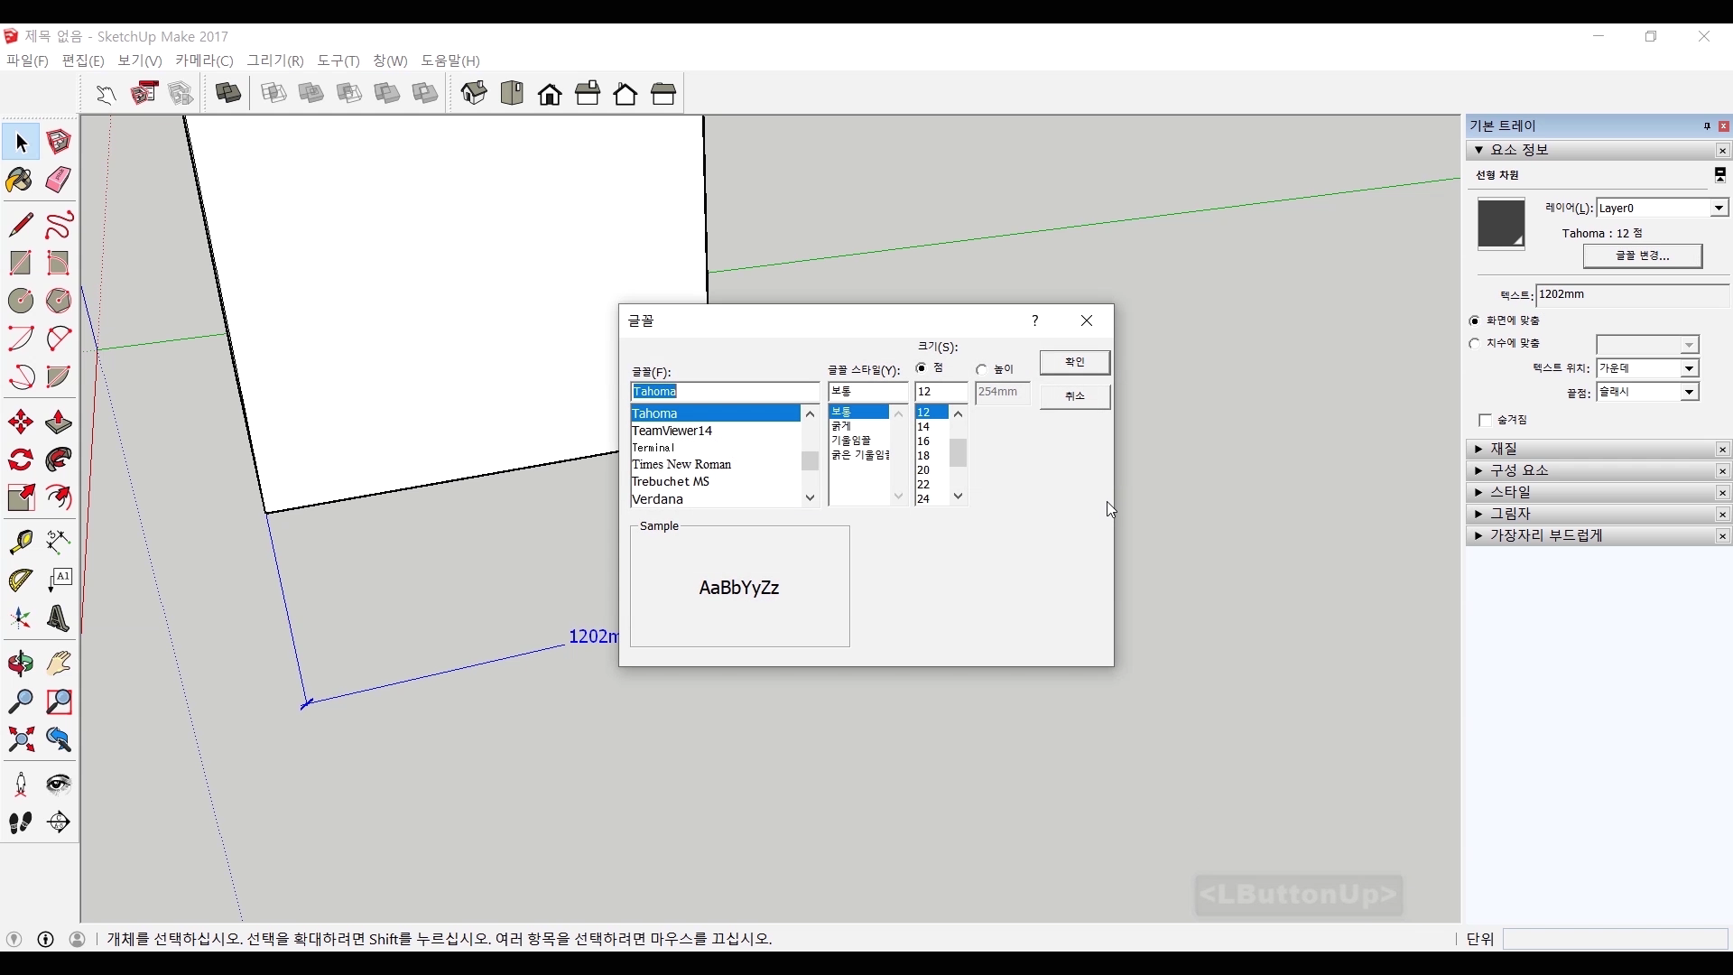Viewport: 1733px width, 975px height.
Task: Select the Paint Bucket tool
Action: click(20, 181)
